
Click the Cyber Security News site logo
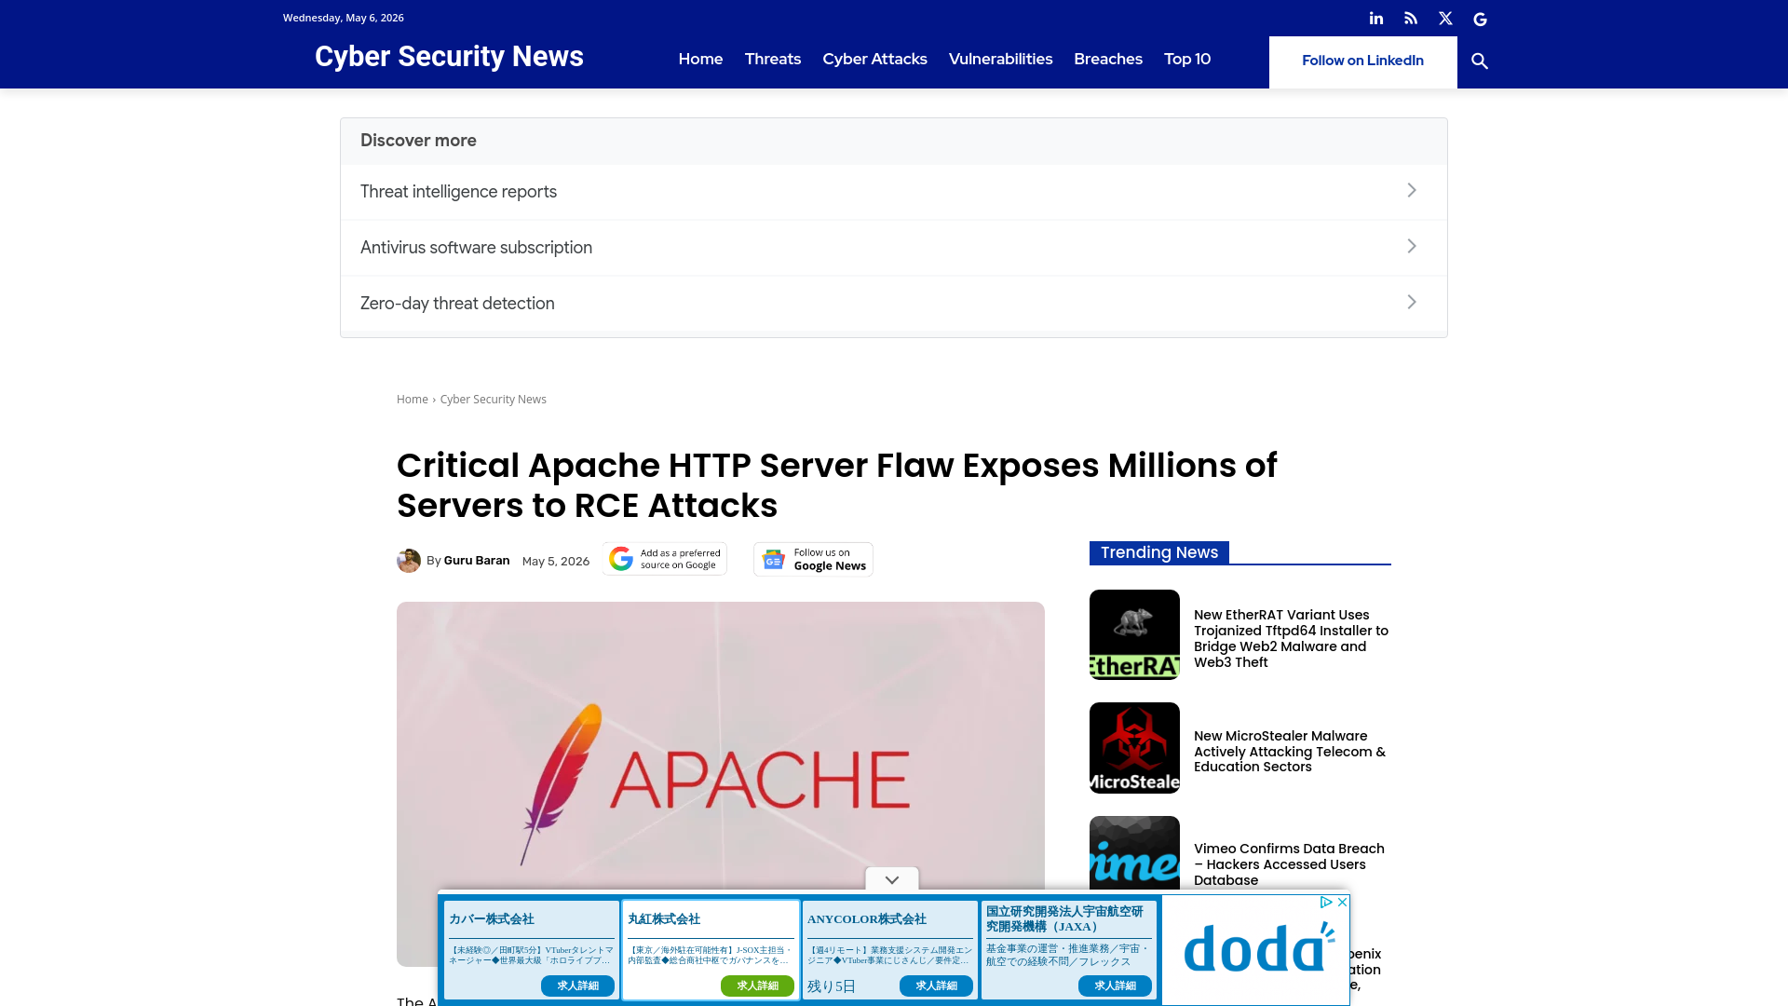449,57
